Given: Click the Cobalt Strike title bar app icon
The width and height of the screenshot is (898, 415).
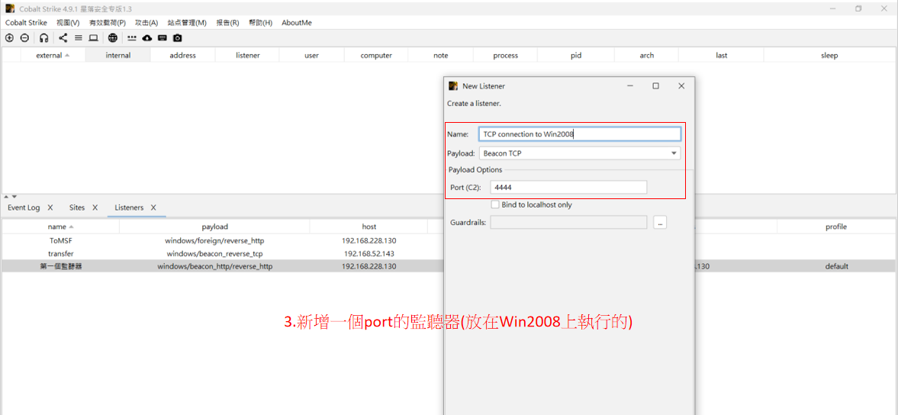Looking at the screenshot, I should click(x=10, y=8).
